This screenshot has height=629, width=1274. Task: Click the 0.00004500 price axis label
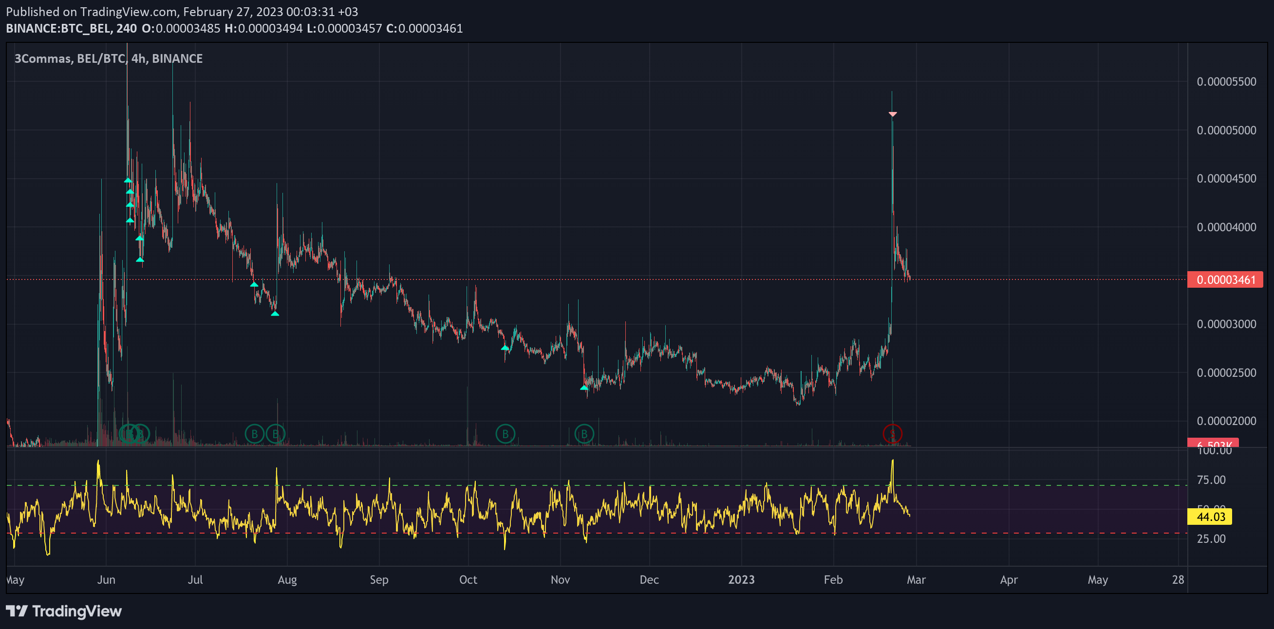click(x=1226, y=179)
